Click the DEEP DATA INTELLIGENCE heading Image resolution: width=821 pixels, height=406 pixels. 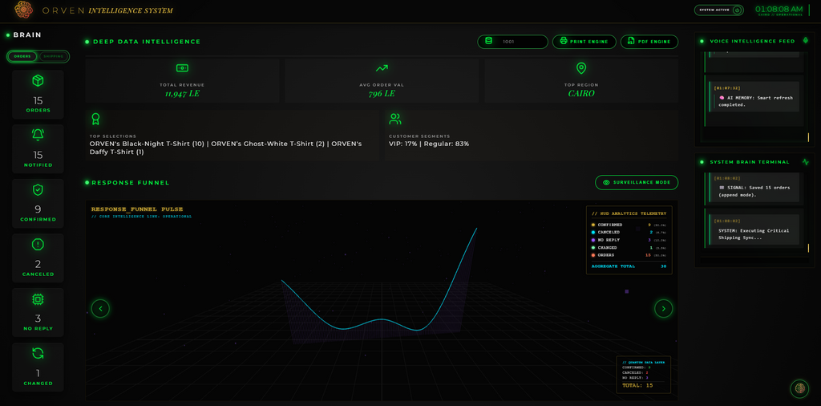point(147,42)
